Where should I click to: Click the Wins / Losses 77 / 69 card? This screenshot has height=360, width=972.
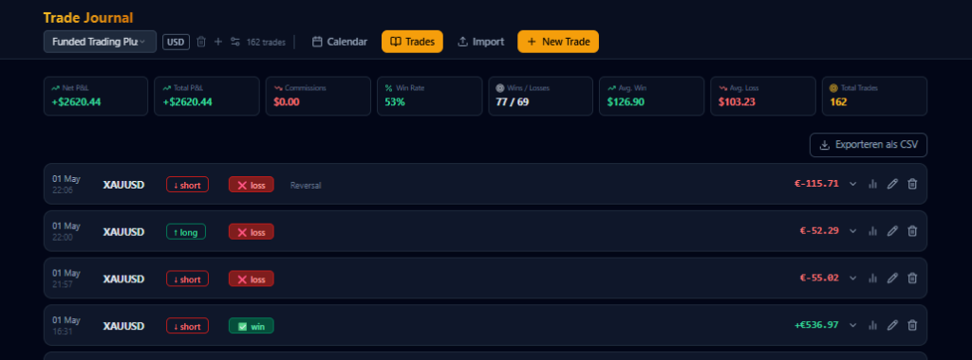[540, 96]
